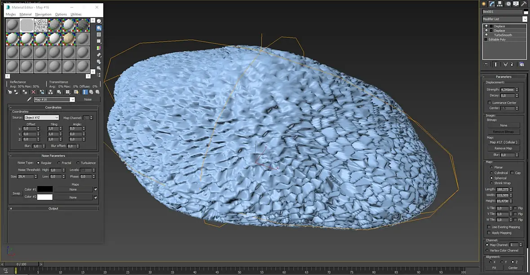Click Go to Parent icon
The height and width of the screenshot is (275, 530).
(x=91, y=92)
